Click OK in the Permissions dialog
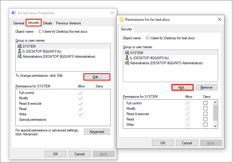Image resolution: width=233 pixels, height=163 pixels. click(163, 143)
